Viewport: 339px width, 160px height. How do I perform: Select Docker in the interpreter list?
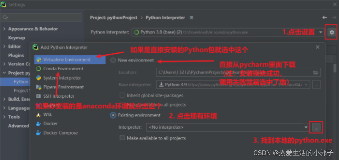(x=51, y=124)
